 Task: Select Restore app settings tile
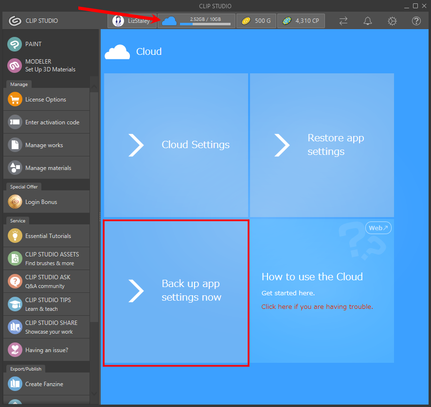[x=322, y=145]
